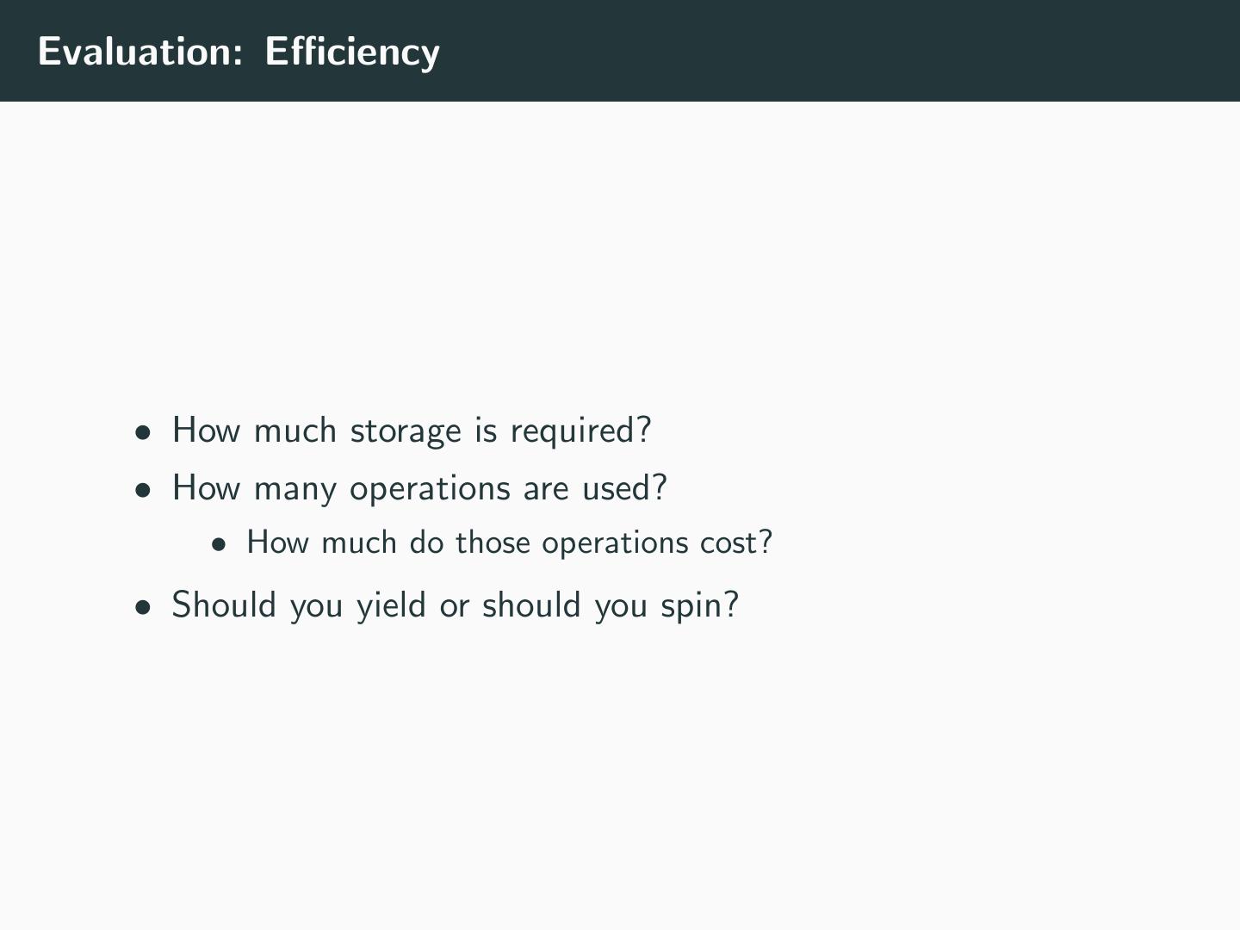Viewport: 1240px width, 930px height.
Task: Click sub-item 'How much do those operations cost?'
Action: 509,542
